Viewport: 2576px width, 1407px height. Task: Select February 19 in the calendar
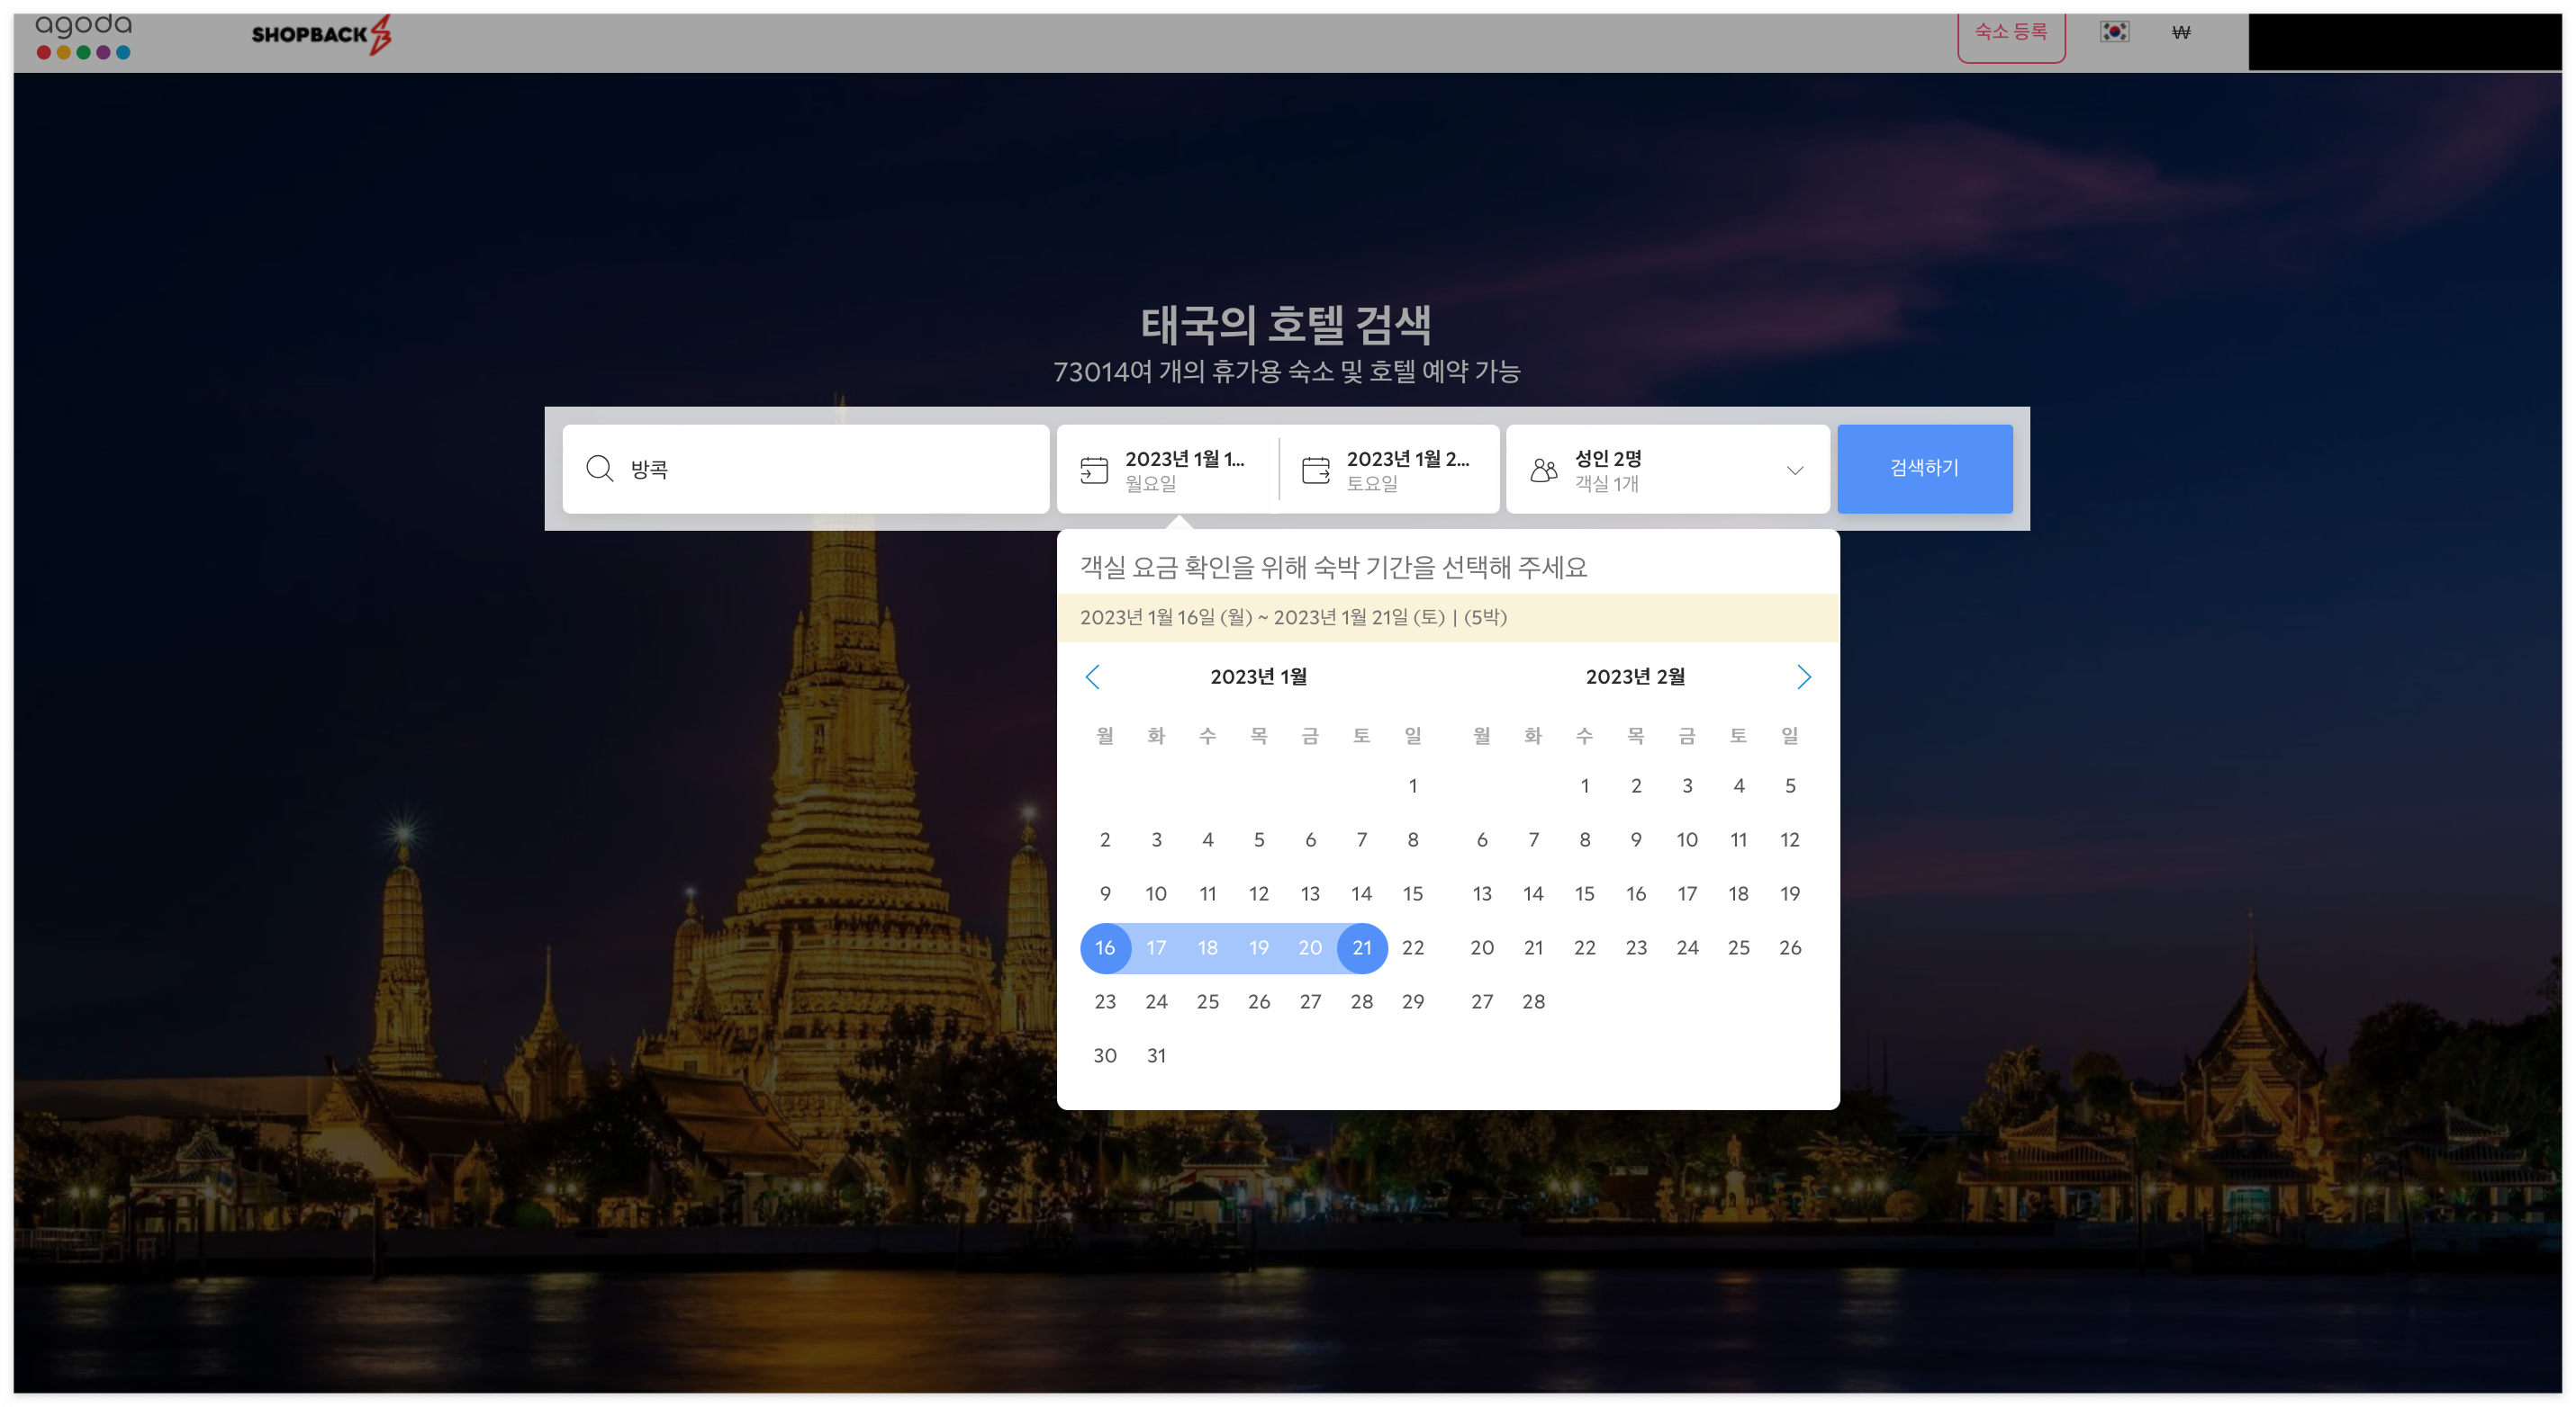[x=1790, y=893]
